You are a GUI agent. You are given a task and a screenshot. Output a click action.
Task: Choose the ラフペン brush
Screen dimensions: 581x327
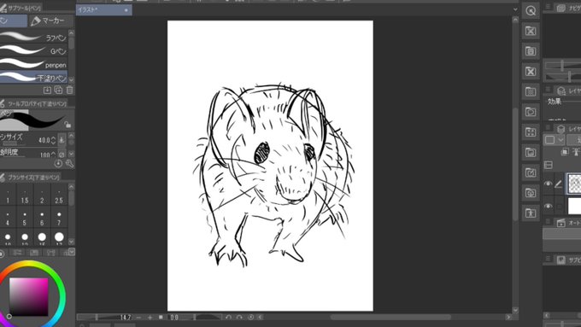click(x=33, y=38)
